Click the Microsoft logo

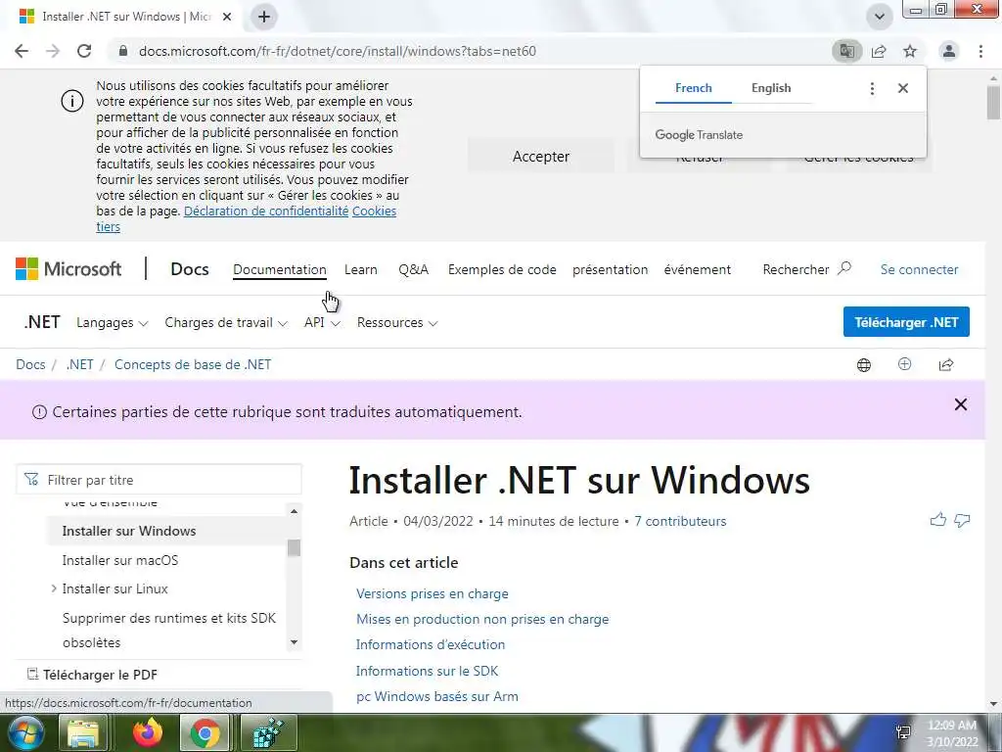(68, 269)
